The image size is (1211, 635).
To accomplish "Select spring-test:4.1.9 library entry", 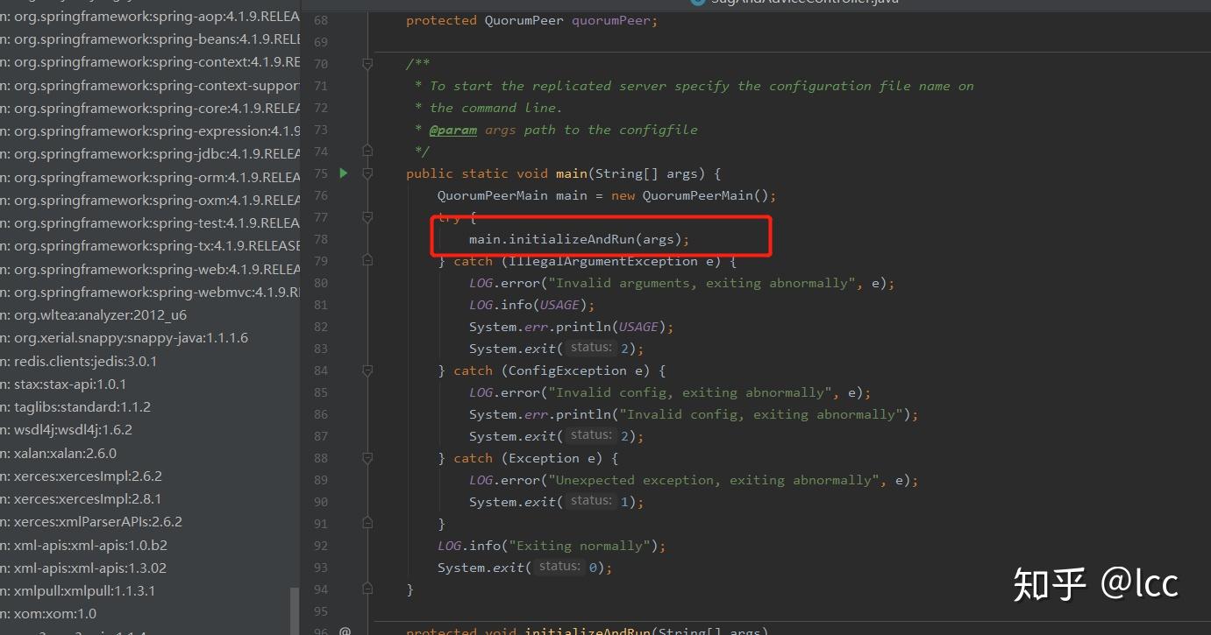I will pyautogui.click(x=150, y=222).
